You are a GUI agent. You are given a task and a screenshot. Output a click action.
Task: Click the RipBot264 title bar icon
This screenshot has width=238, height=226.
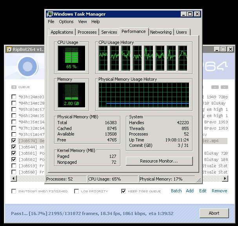click(x=9, y=49)
